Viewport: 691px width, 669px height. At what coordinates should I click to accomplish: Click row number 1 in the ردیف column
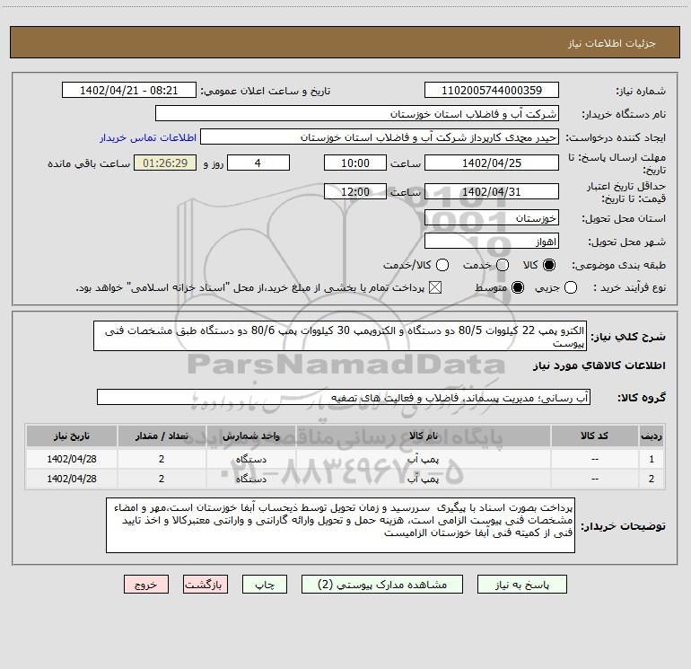click(x=652, y=459)
